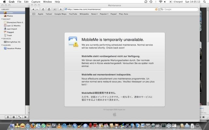This screenshot has width=209, height=130.
Task: Expand the Popular bookmarks dropdown
Action: click(104, 14)
